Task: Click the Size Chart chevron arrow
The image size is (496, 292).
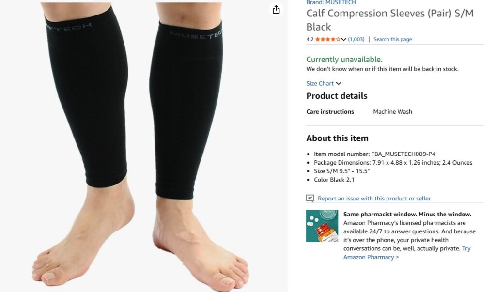Action: 339,83
